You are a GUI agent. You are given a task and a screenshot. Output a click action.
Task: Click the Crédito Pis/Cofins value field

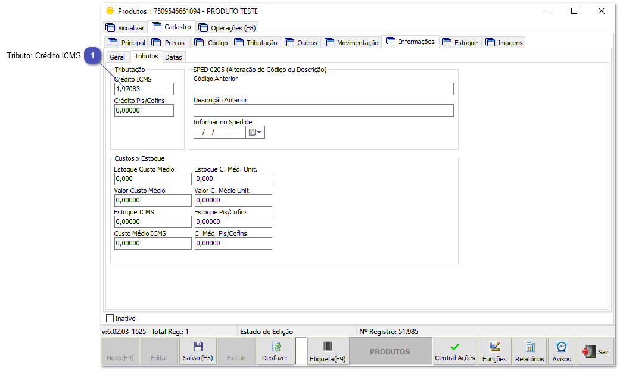point(144,110)
